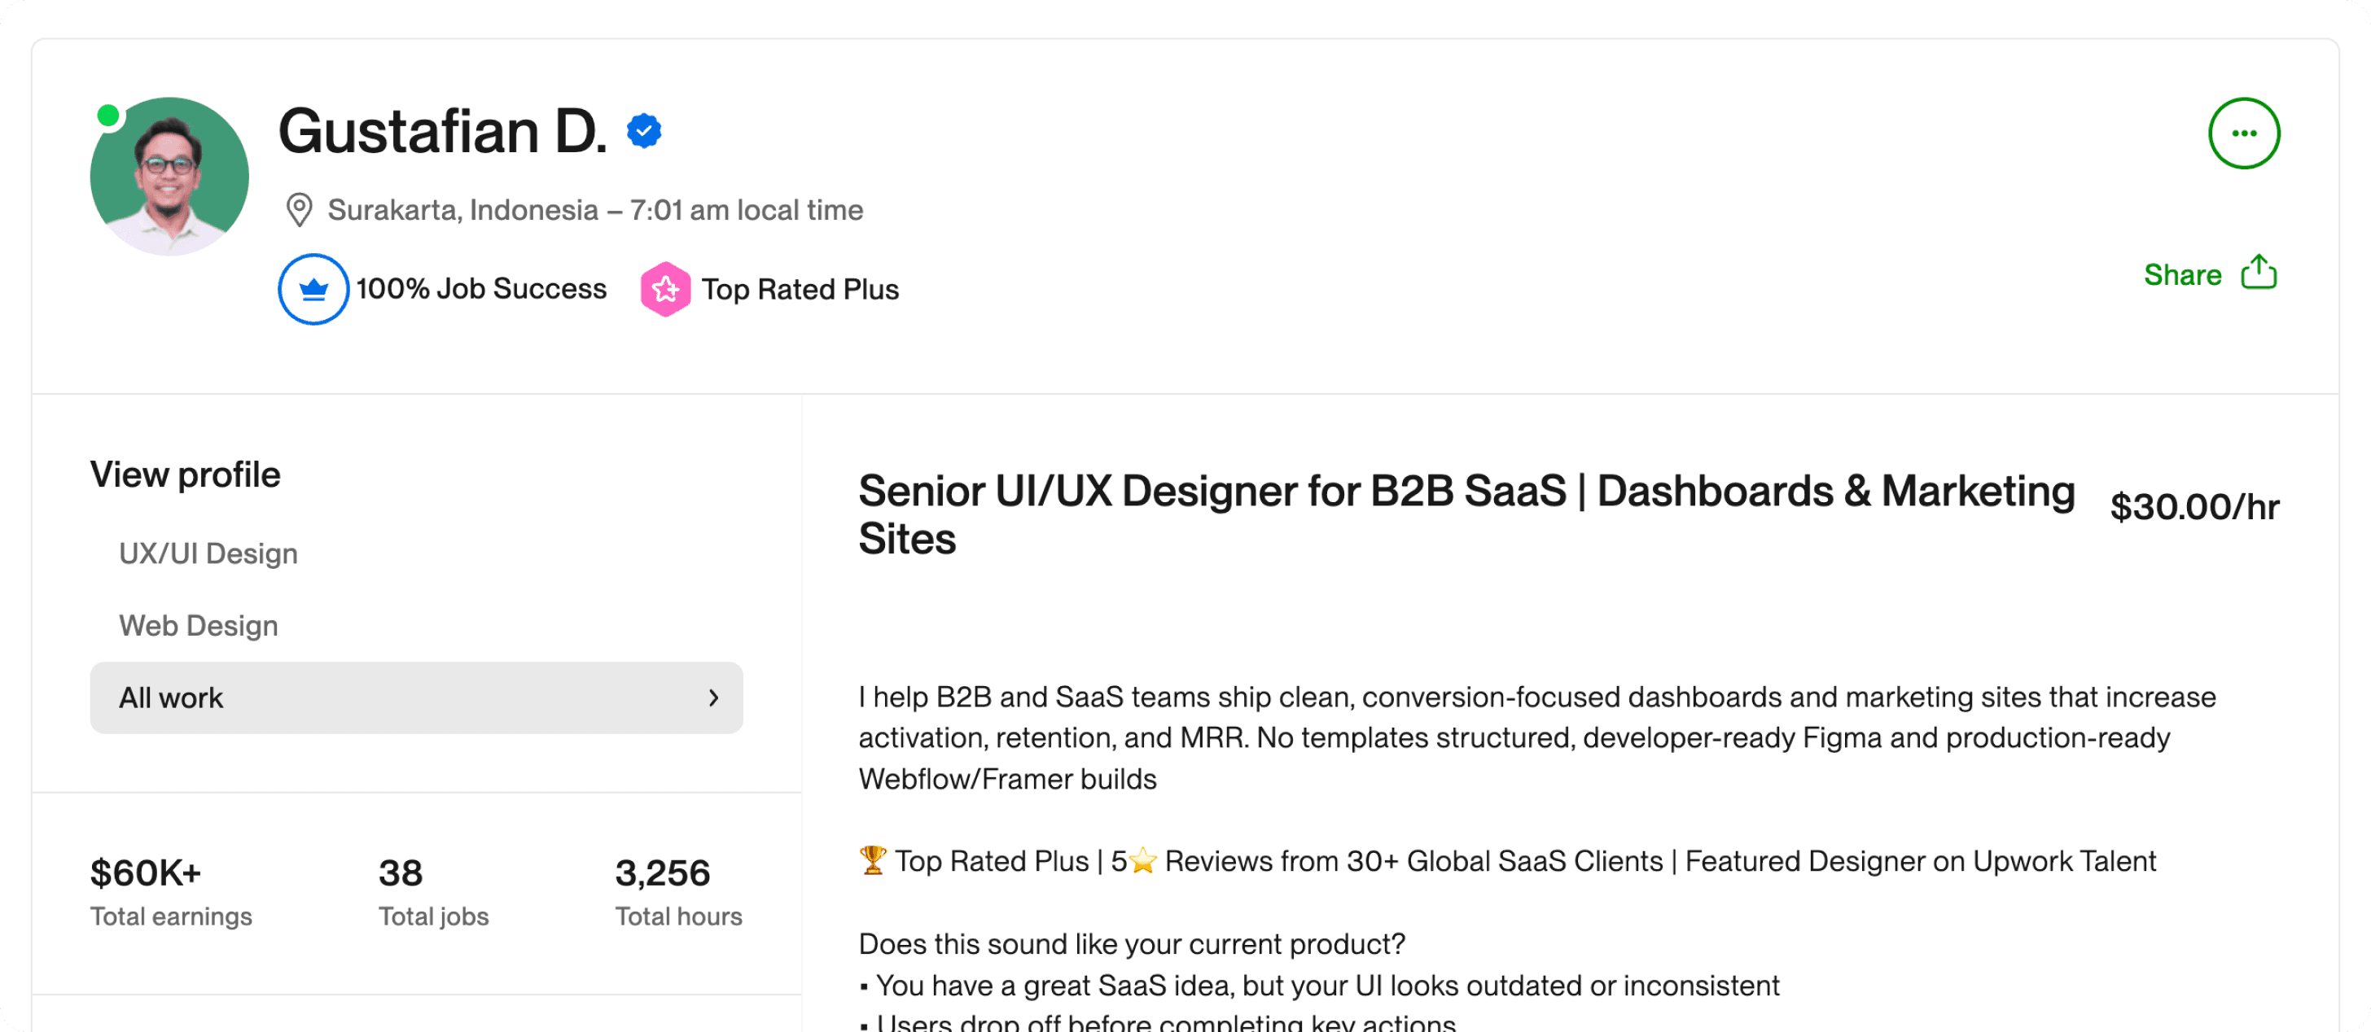The width and height of the screenshot is (2371, 1032).
Task: Click the Job Success crown badge
Action: point(313,289)
